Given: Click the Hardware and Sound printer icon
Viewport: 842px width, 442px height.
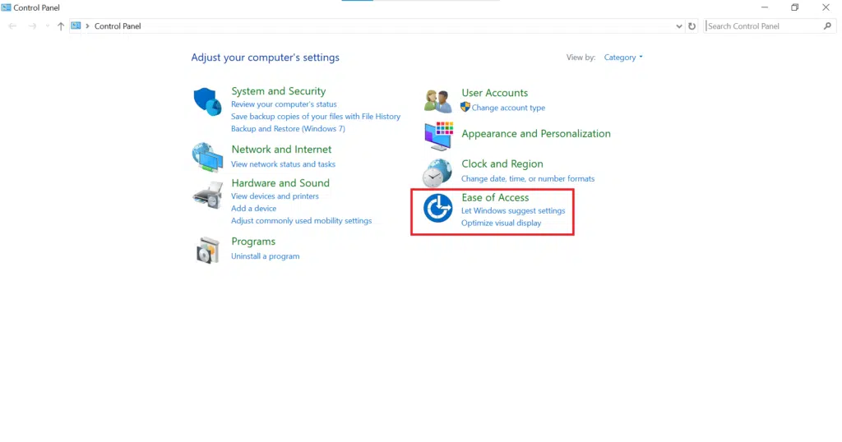Looking at the screenshot, I should (208, 196).
